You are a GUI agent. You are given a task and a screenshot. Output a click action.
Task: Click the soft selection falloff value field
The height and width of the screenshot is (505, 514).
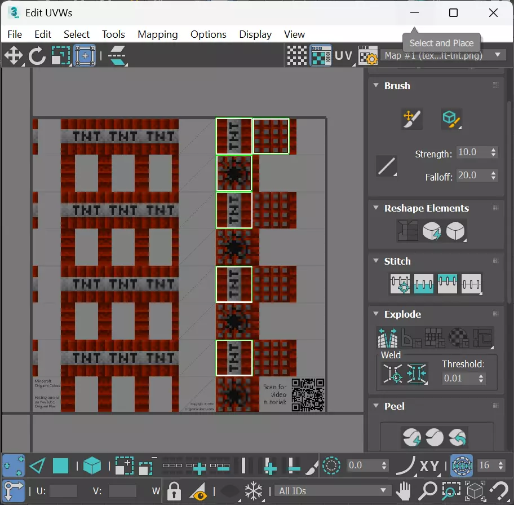point(363,466)
